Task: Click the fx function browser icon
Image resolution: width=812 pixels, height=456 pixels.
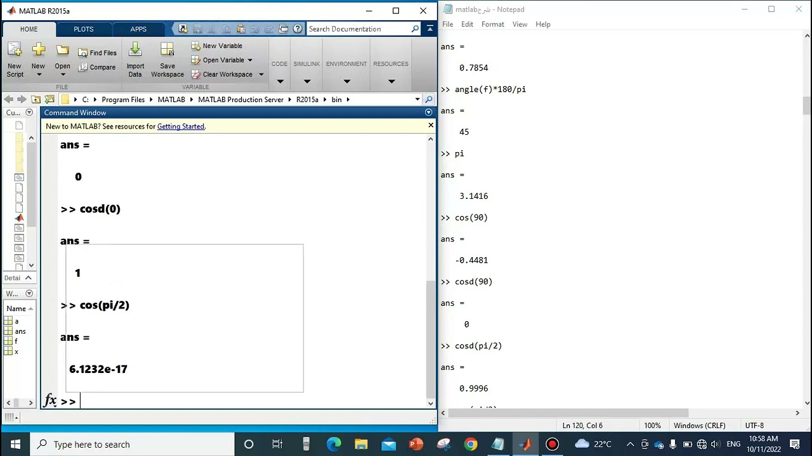Action: pyautogui.click(x=50, y=401)
